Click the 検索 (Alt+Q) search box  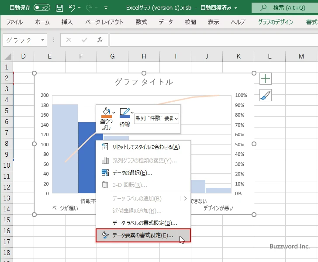(285, 8)
